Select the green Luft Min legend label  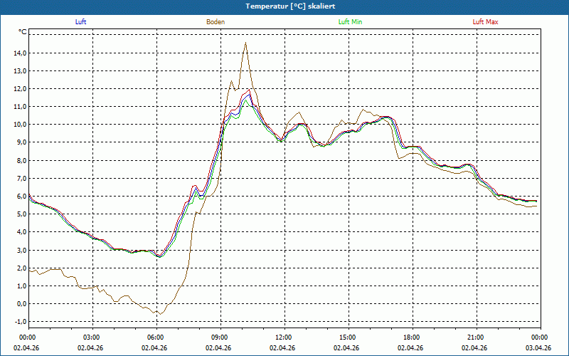coord(350,22)
